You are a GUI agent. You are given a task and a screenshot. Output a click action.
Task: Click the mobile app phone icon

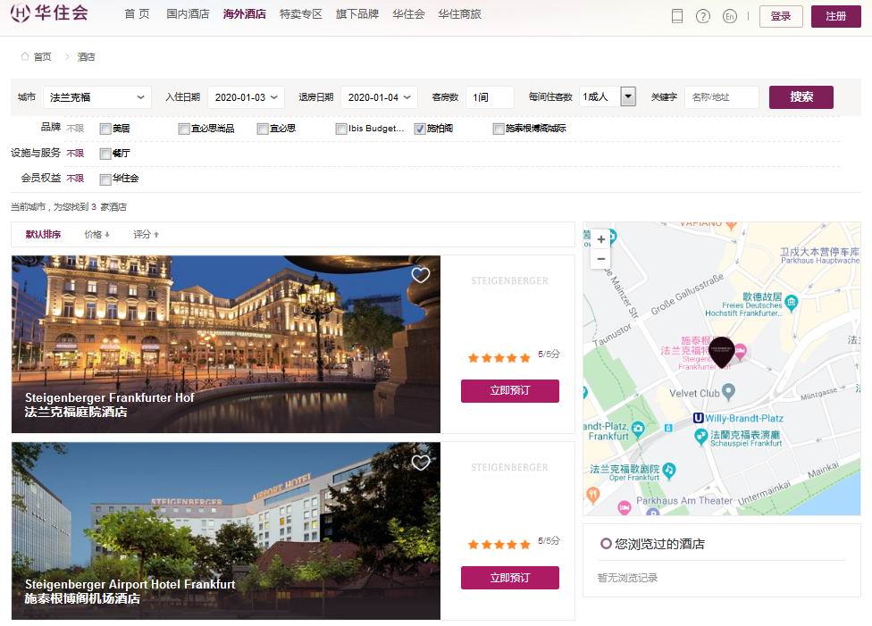(677, 16)
